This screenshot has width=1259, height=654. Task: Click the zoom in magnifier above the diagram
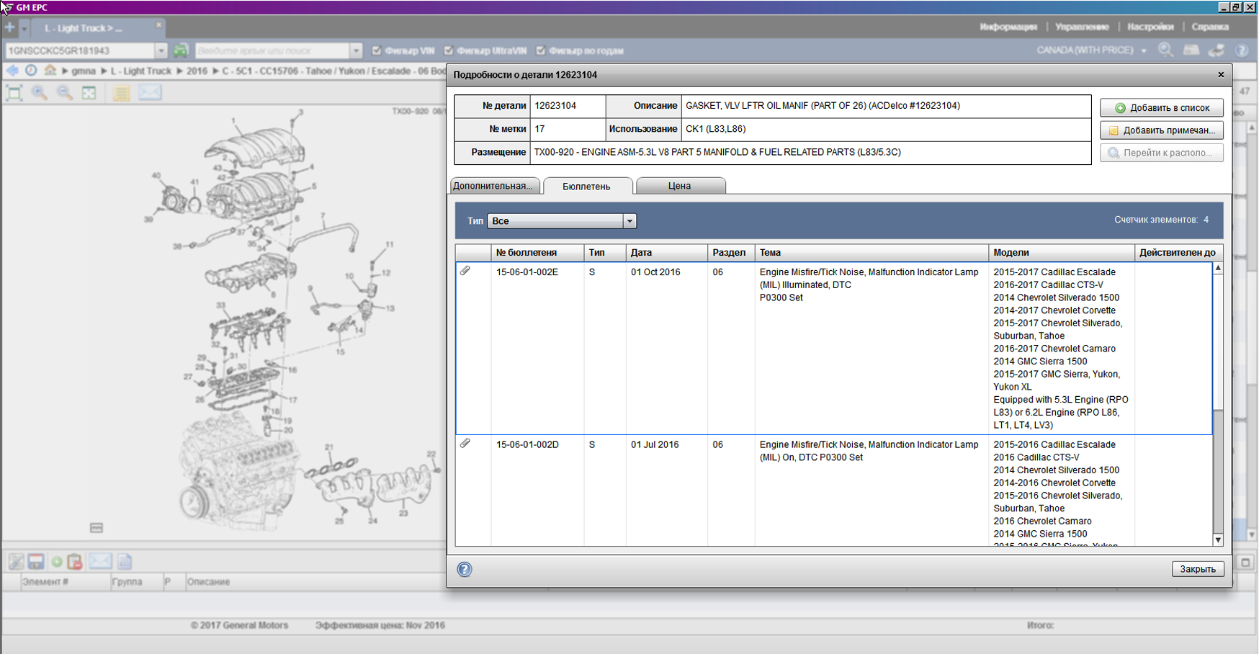[x=40, y=93]
